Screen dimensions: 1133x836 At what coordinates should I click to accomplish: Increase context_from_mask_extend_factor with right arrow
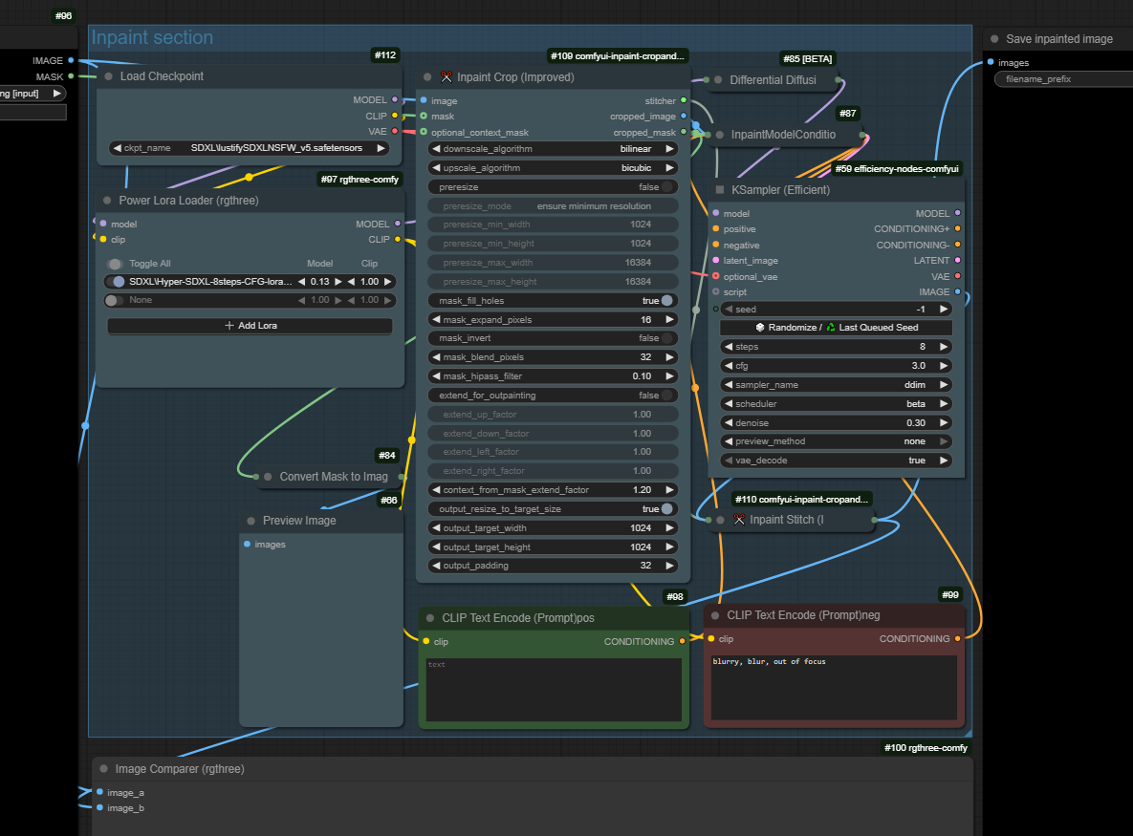(670, 490)
